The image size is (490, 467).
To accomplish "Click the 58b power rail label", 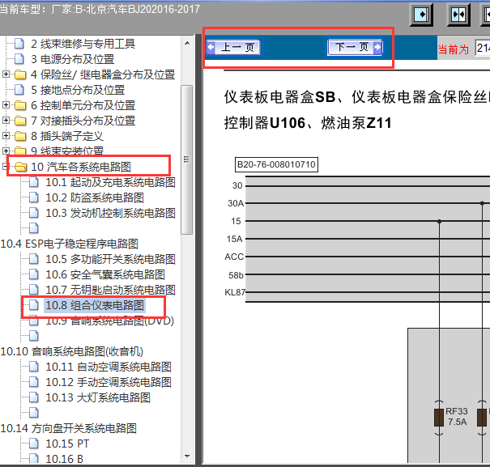I will (x=236, y=275).
